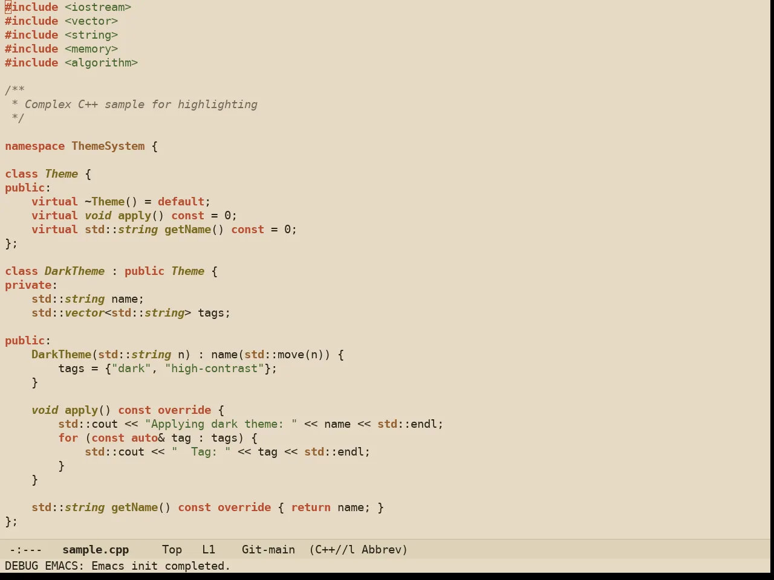The width and height of the screenshot is (774, 580).
Task: Click the 'virtual std::string getName() const = 0;' line
Action: coord(164,230)
